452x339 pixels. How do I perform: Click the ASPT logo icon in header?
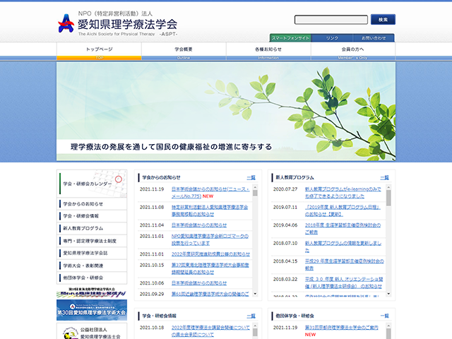click(x=65, y=24)
